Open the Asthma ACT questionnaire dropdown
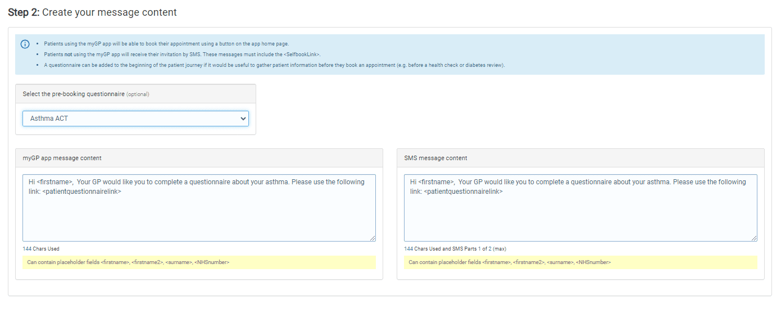 135,119
